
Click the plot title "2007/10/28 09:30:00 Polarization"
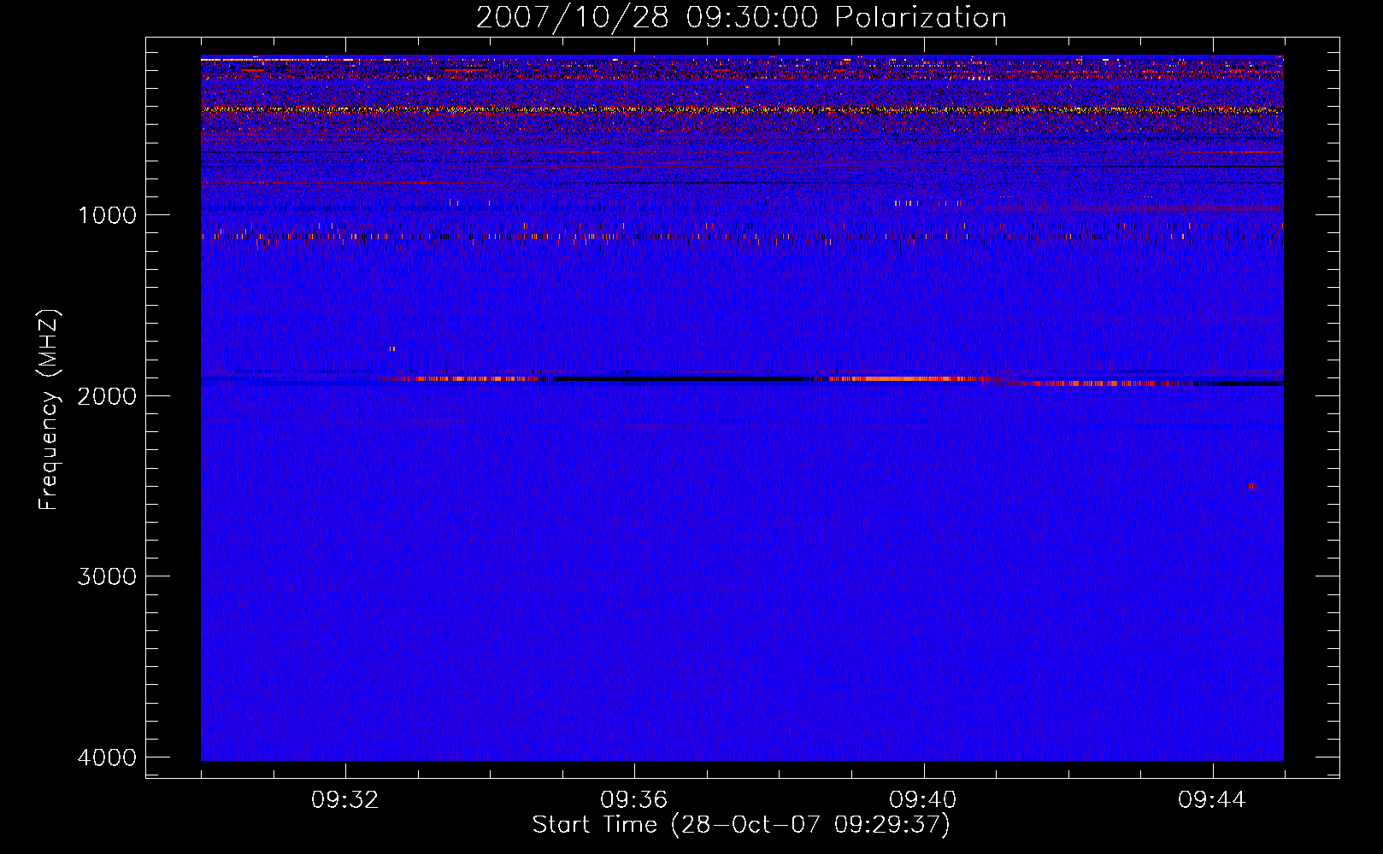(x=741, y=17)
